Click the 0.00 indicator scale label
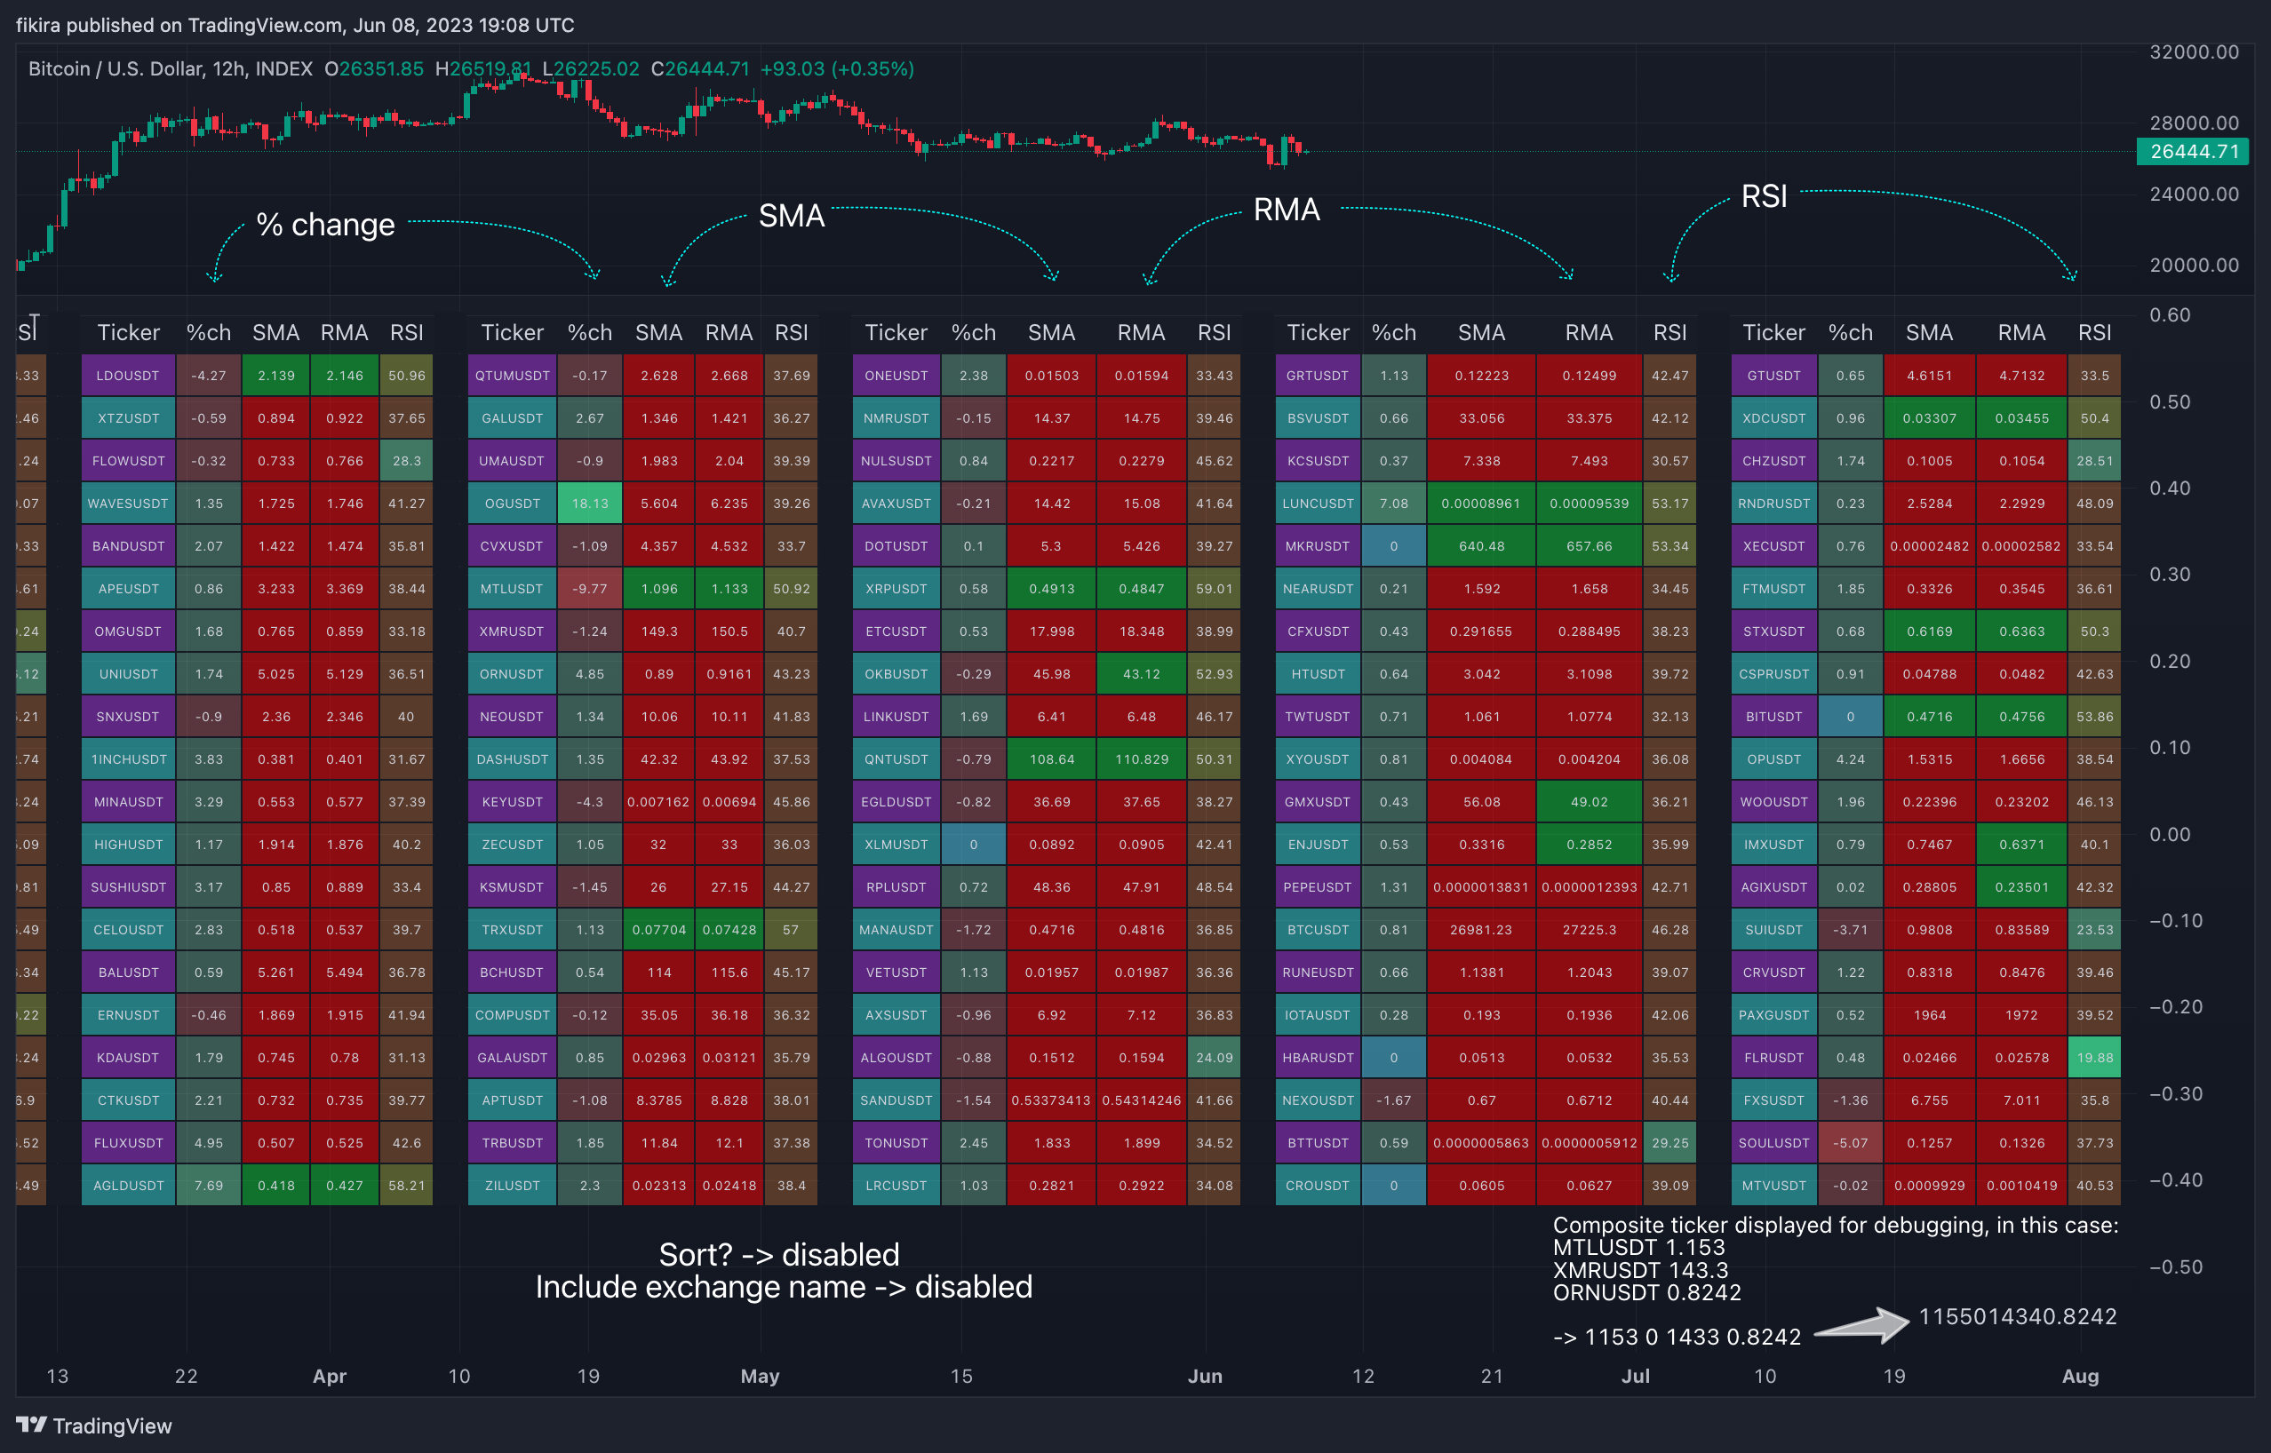This screenshot has height=1453, width=2271. click(2169, 834)
